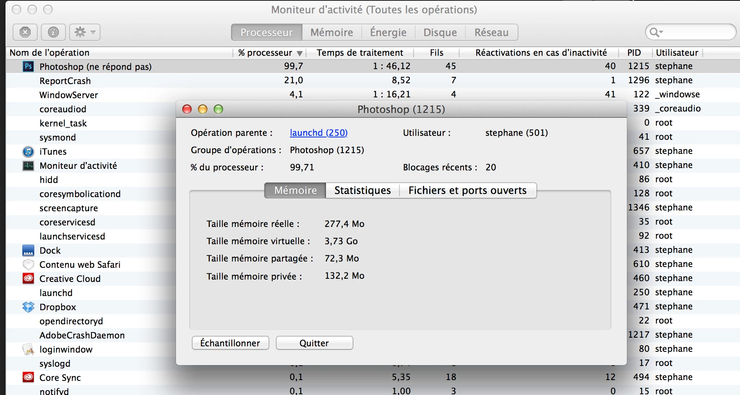Viewport: 740px width, 395px height.
Task: Open Fichiers et ports ouverts tab
Action: 467,190
